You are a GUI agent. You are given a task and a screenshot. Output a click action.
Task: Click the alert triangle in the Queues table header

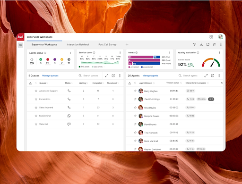tap(30, 83)
